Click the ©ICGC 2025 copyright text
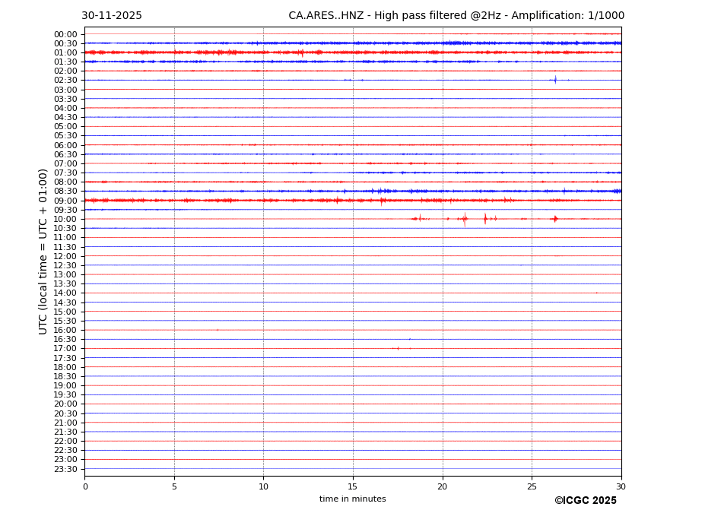 585,501
